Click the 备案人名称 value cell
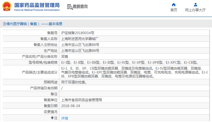The image size is (212, 122). (134, 39)
